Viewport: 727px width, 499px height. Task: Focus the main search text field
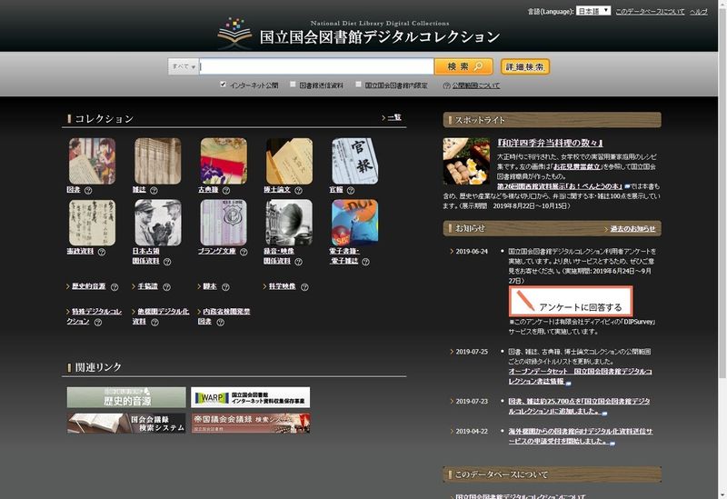coord(316,66)
